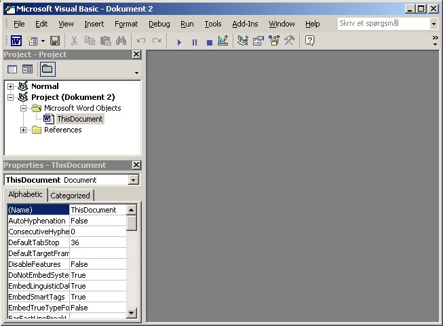Click the Copy icon in toolbar
Screen dimensions: 443x326
[x=90, y=41]
